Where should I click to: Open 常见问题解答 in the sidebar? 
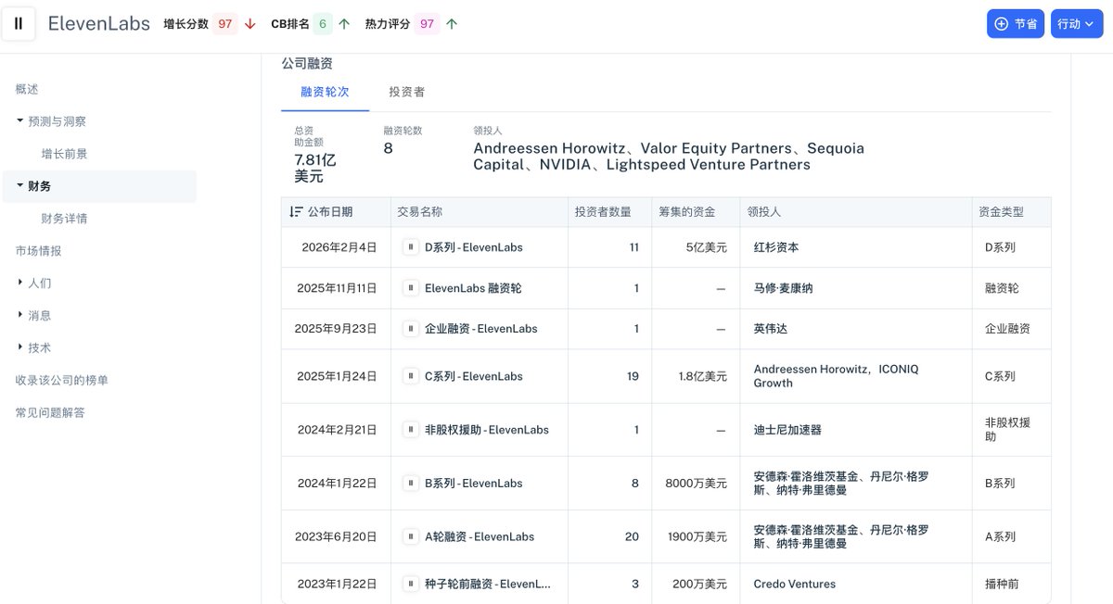[x=50, y=412]
